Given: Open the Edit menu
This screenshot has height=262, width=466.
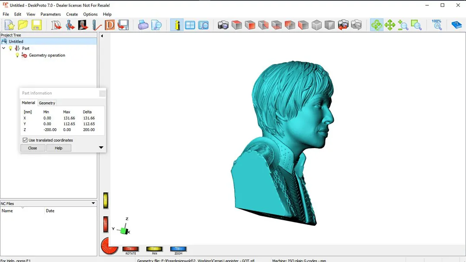Looking at the screenshot, I should coord(18,14).
